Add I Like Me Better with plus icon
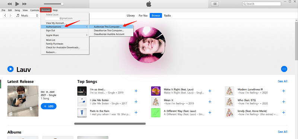This screenshot has height=139, width=298. click(x=136, y=102)
